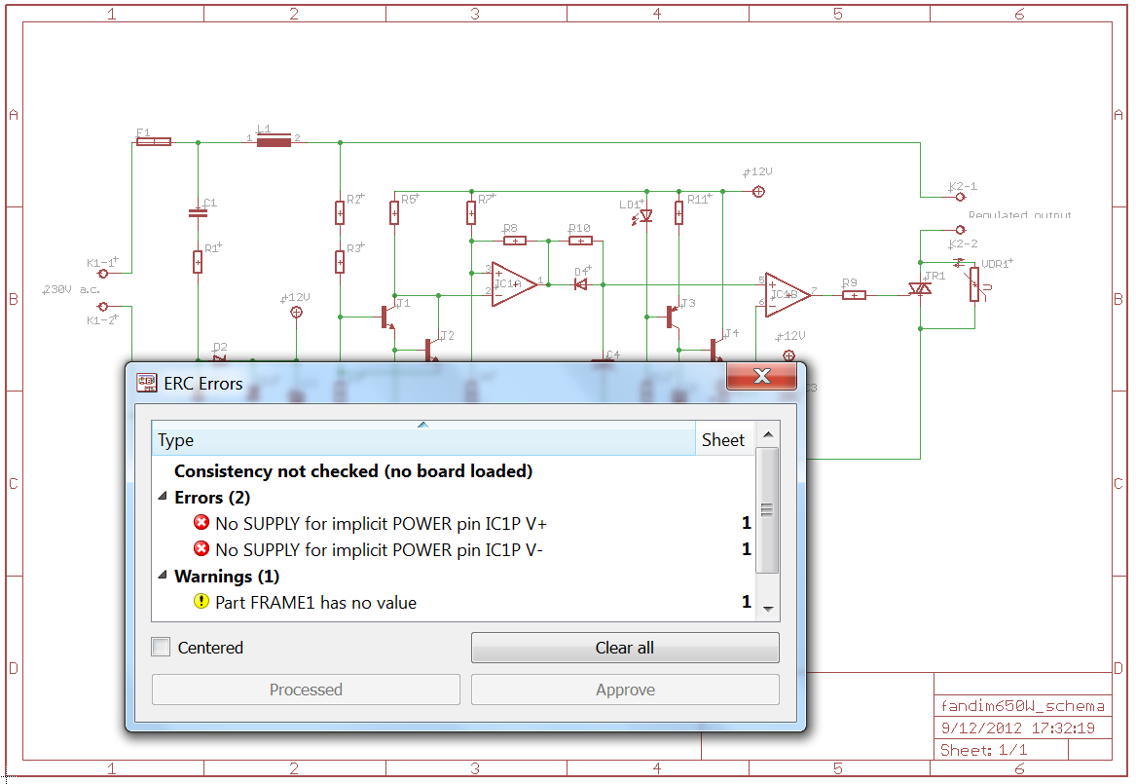
Task: Collapse the Warnings (1) group
Action: 162,577
